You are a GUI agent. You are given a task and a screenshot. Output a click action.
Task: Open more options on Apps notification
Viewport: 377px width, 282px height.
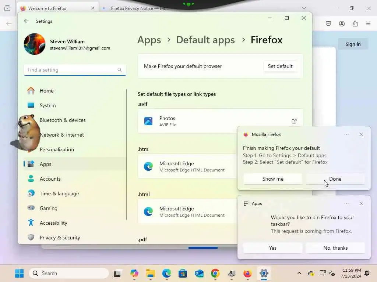pyautogui.click(x=346, y=203)
